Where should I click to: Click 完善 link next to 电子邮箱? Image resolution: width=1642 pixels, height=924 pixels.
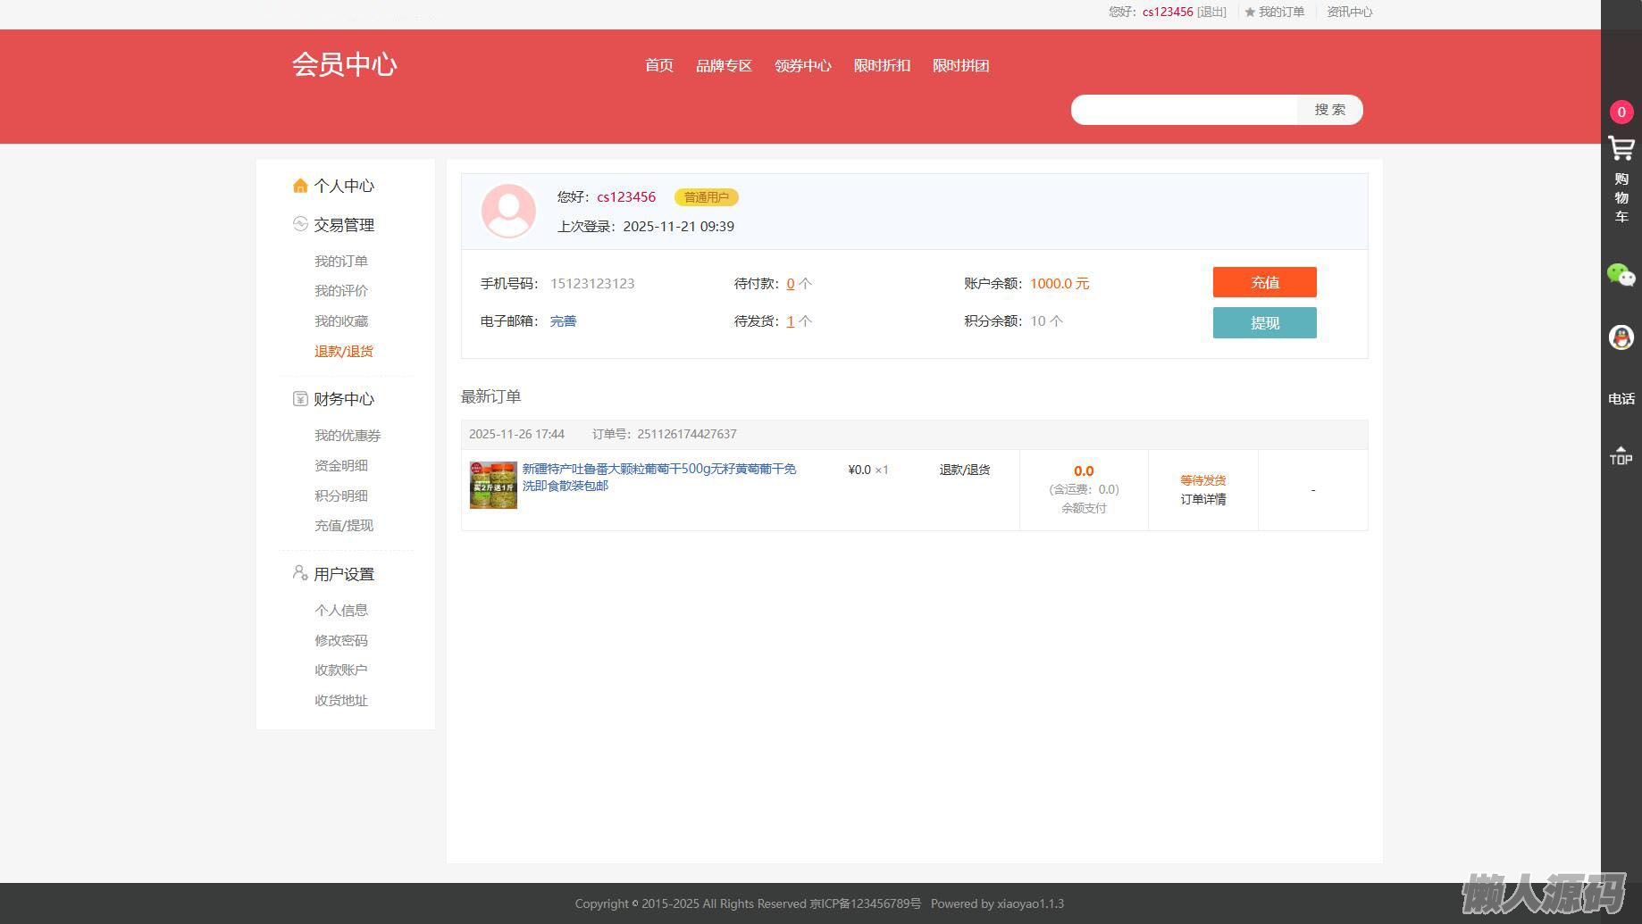563,321
